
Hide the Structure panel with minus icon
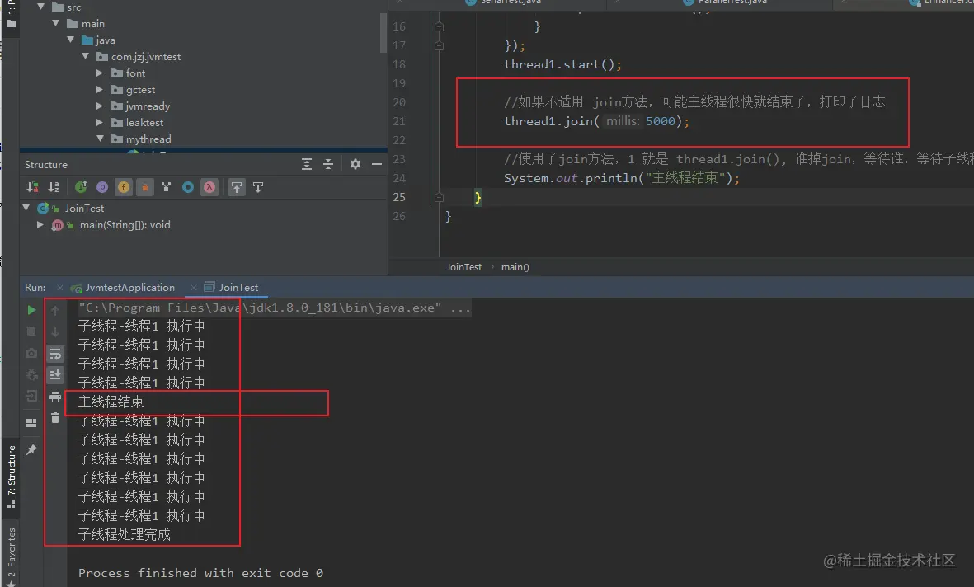tap(376, 164)
